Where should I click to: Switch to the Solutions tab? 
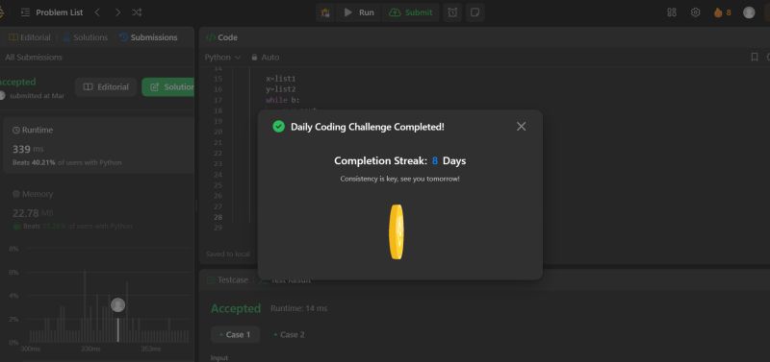click(x=85, y=37)
